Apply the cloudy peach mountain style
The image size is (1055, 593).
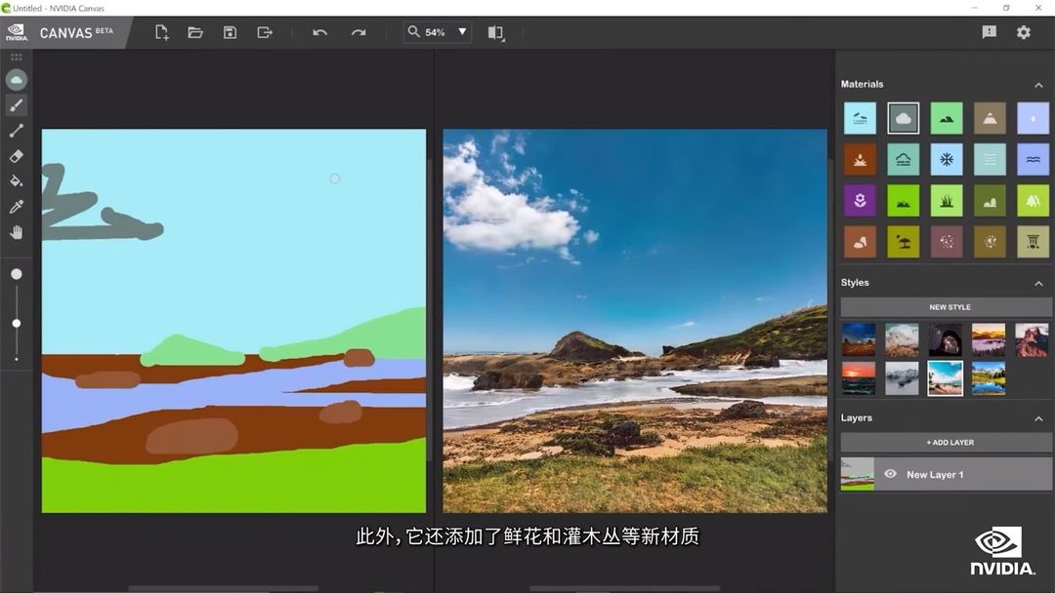click(x=902, y=339)
